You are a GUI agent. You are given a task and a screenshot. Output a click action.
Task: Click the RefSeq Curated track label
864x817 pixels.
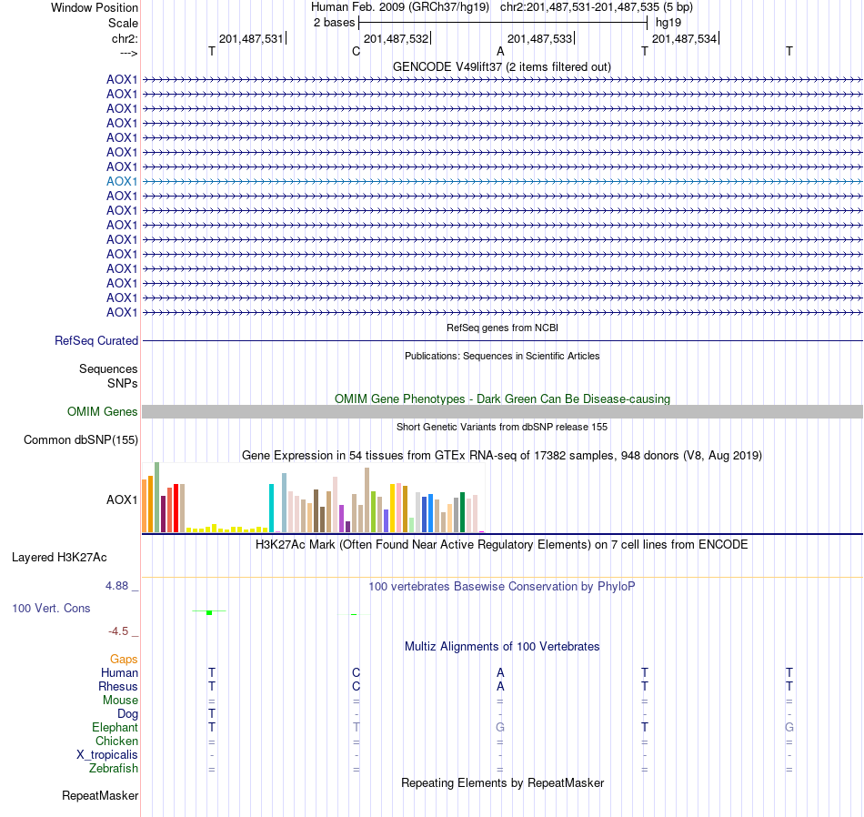click(x=96, y=340)
